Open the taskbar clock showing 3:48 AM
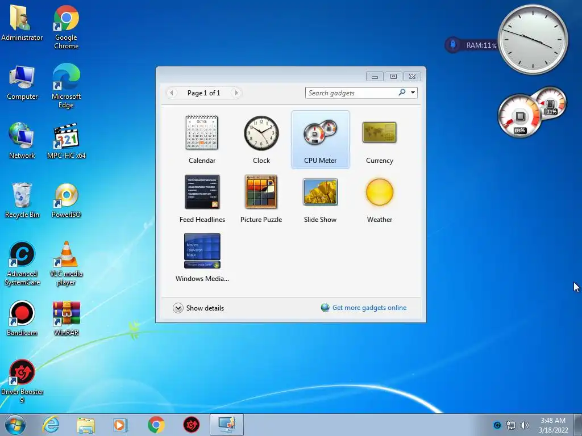 coord(553,425)
